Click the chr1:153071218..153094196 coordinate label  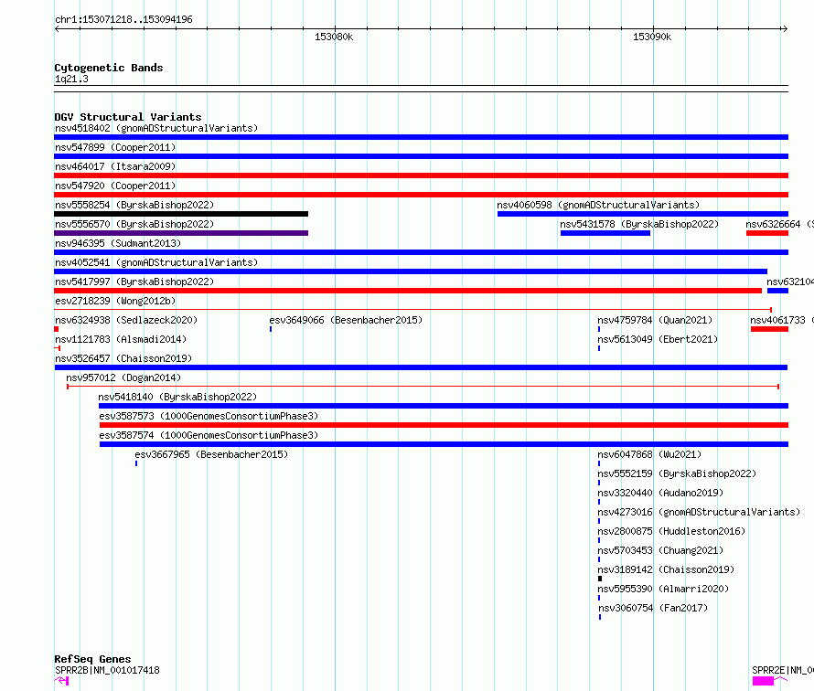(123, 19)
